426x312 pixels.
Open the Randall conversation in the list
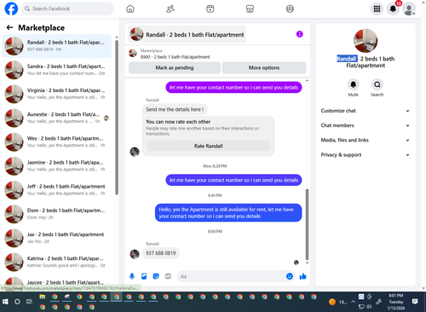point(57,46)
